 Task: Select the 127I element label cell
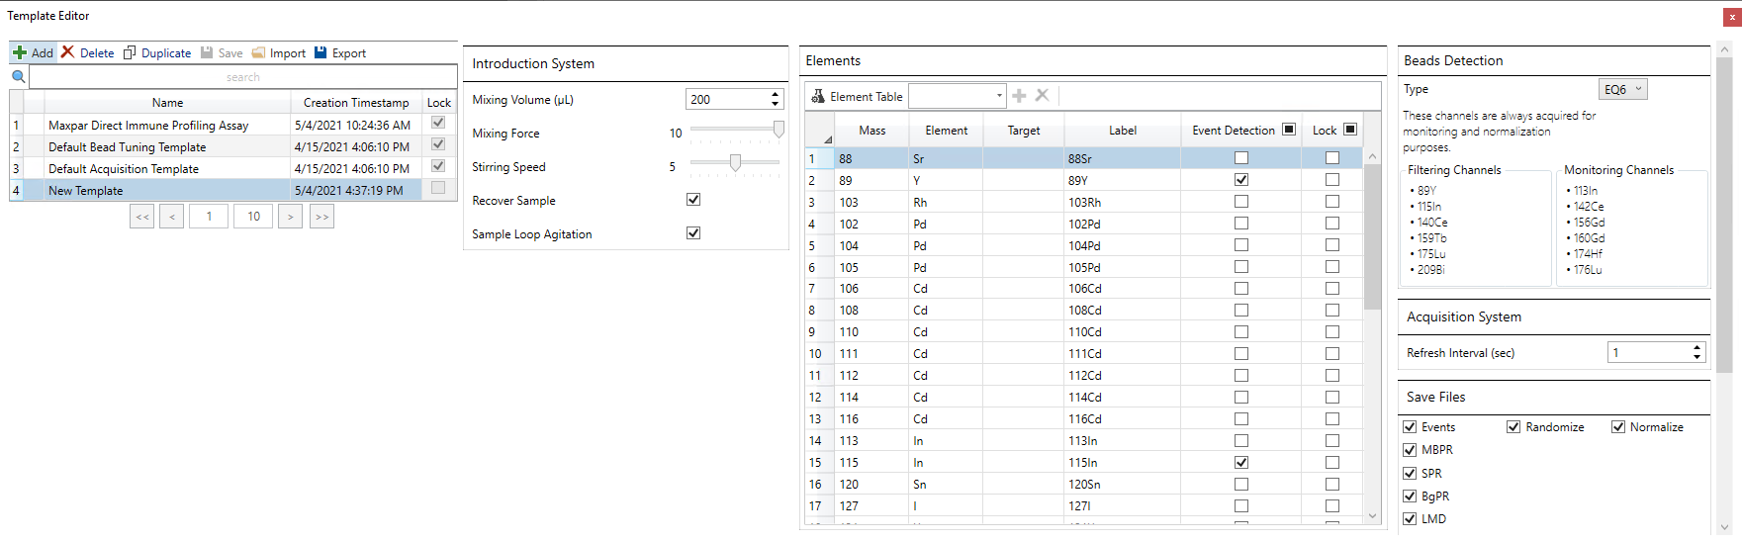tap(1123, 506)
